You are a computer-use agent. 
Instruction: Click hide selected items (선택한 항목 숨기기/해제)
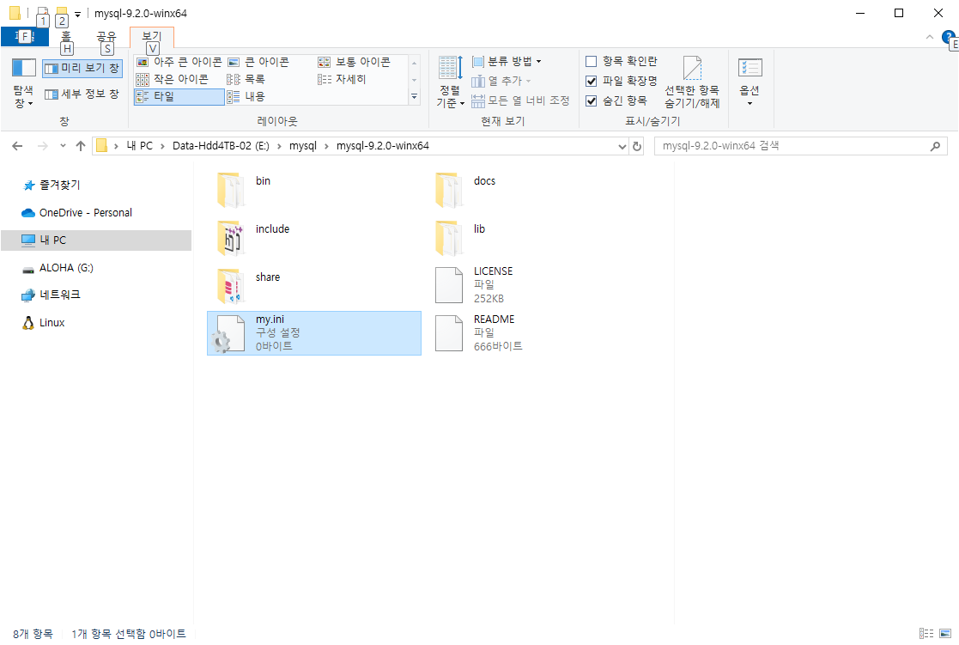(692, 82)
